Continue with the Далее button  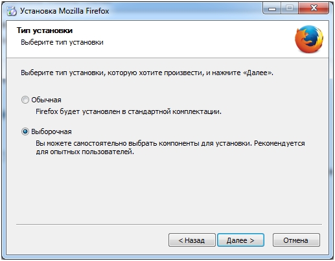(x=240, y=240)
